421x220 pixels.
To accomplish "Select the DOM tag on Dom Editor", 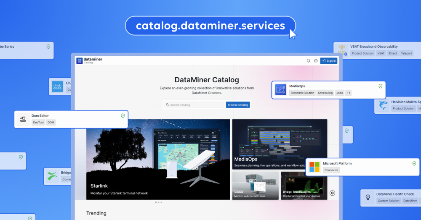I will pyautogui.click(x=51, y=123).
